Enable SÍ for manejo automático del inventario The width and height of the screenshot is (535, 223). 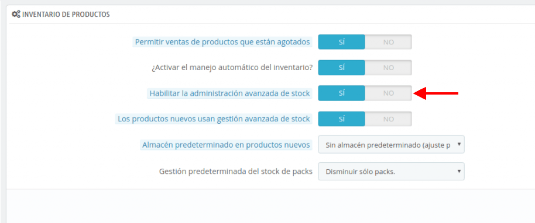point(341,67)
